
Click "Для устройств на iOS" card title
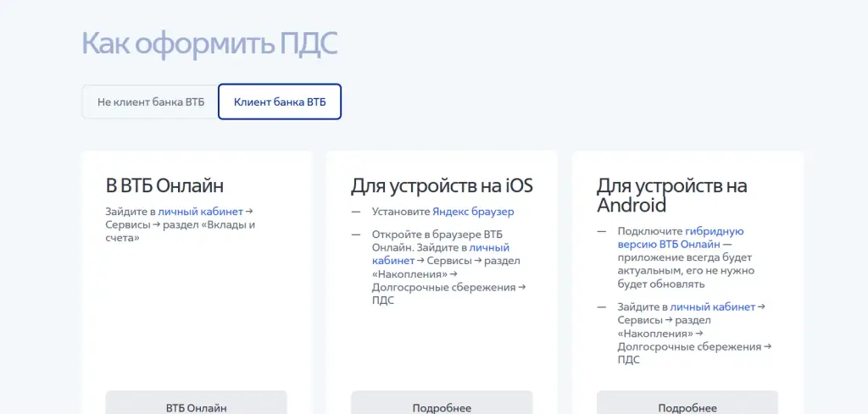click(x=442, y=185)
